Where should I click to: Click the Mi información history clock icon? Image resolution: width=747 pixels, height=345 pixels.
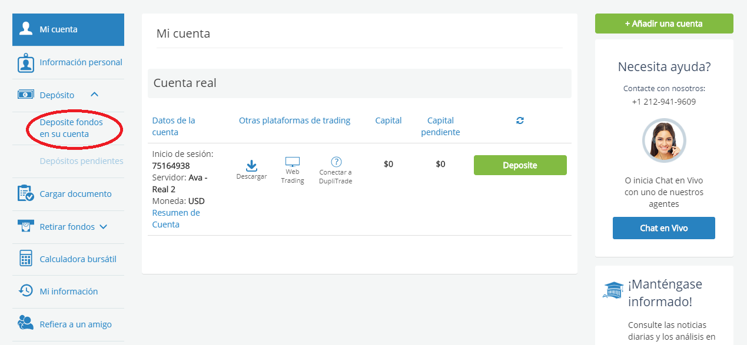(x=25, y=291)
